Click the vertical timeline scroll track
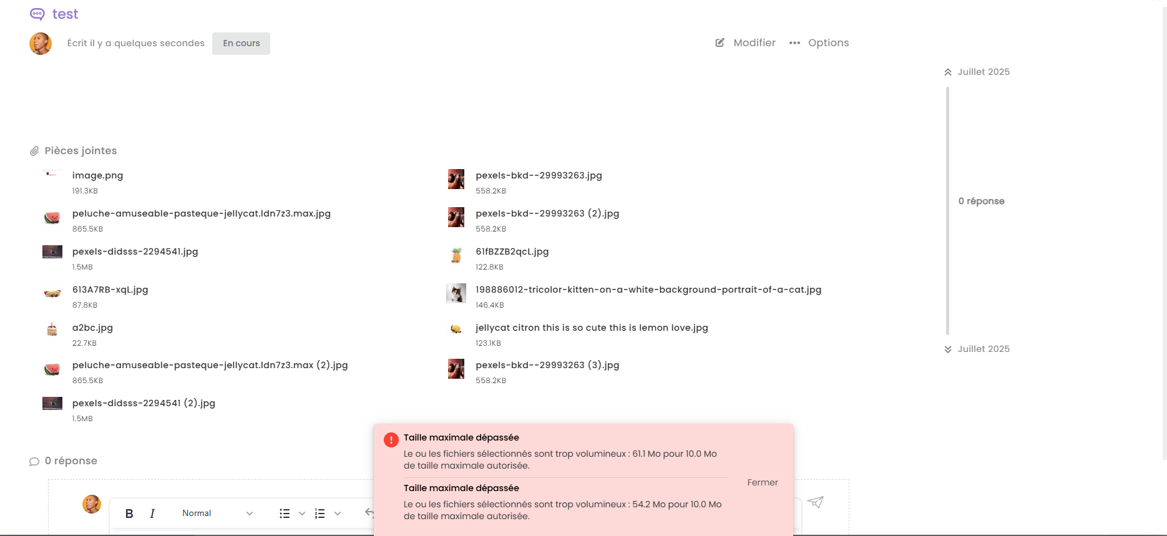The width and height of the screenshot is (1167, 536). [x=947, y=211]
